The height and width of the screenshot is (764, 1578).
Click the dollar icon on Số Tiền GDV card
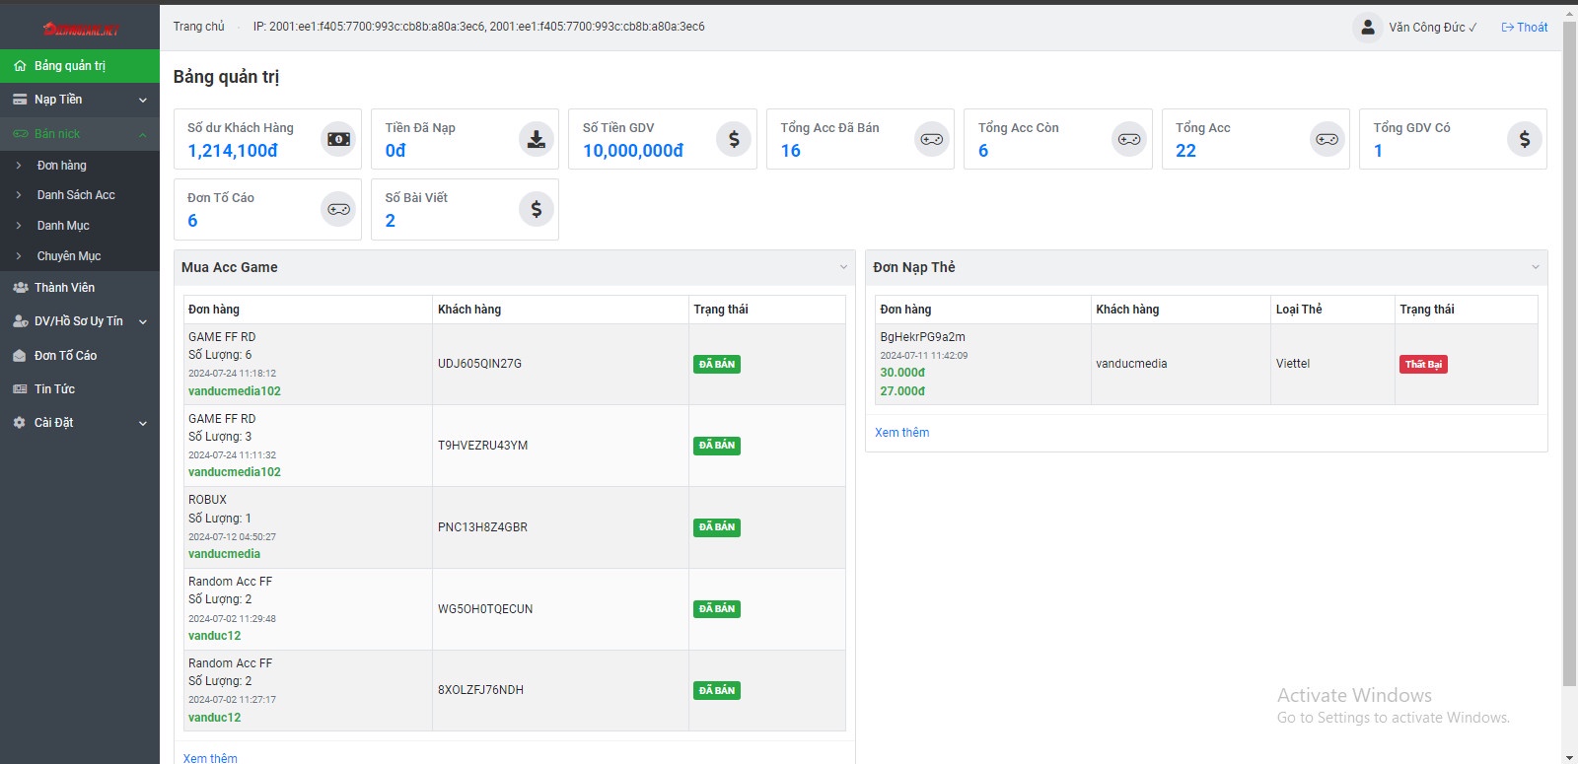[x=734, y=139]
